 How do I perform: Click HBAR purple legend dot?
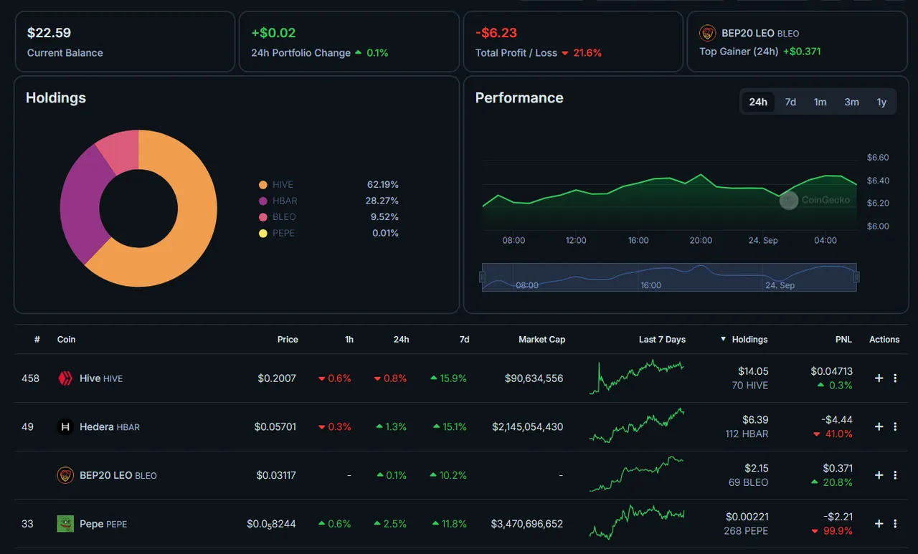tap(263, 201)
